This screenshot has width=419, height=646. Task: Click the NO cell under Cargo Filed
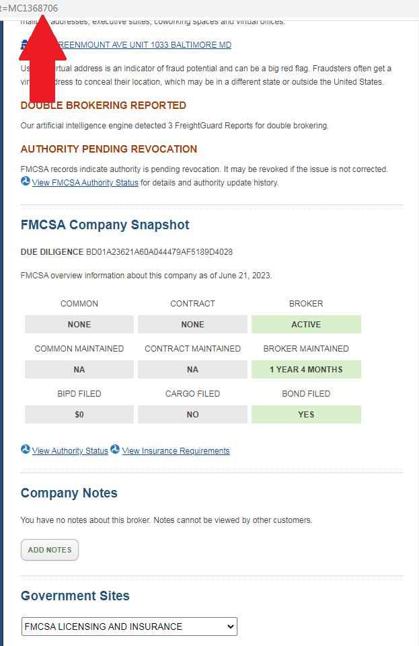click(x=192, y=415)
